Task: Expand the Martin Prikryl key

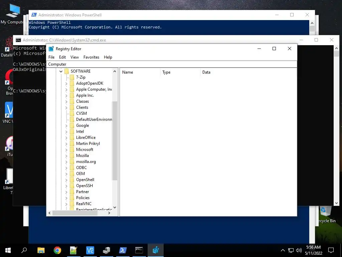Action: 66,144
